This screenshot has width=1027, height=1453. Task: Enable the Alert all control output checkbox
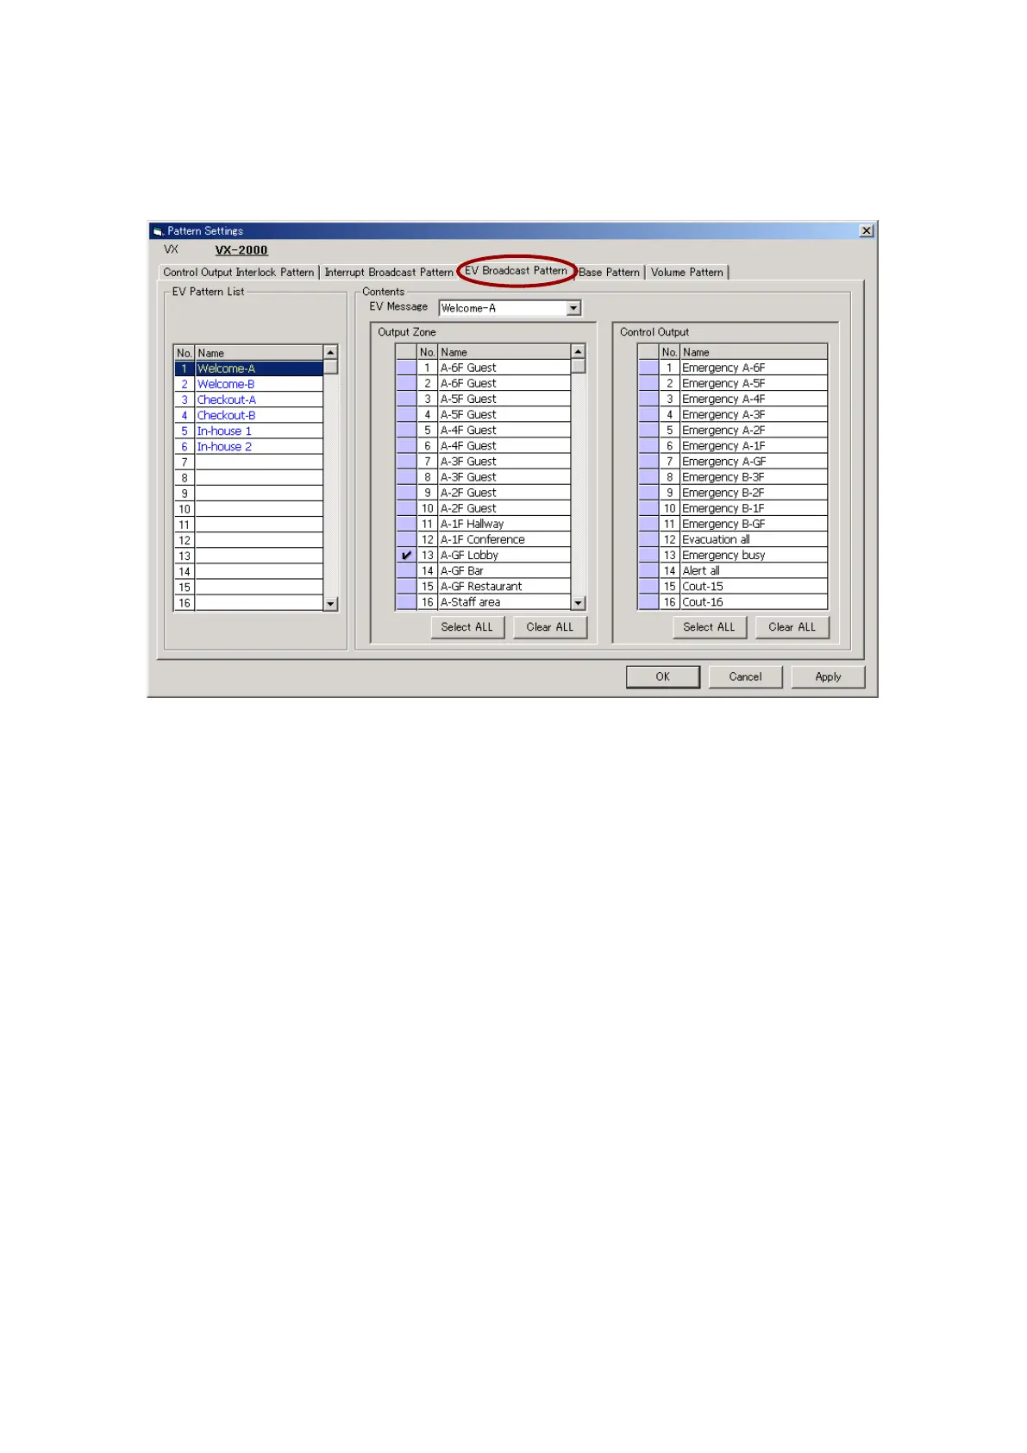(x=648, y=570)
